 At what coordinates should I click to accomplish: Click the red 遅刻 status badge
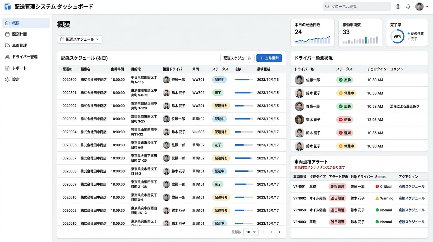tap(345, 133)
